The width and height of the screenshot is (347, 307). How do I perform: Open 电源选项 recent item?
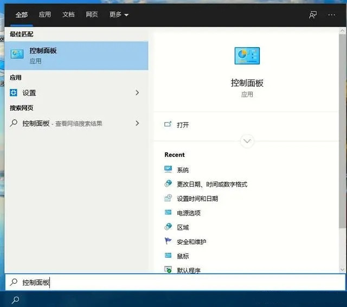189,213
